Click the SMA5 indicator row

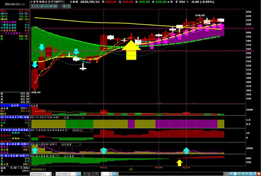tap(15, 11)
